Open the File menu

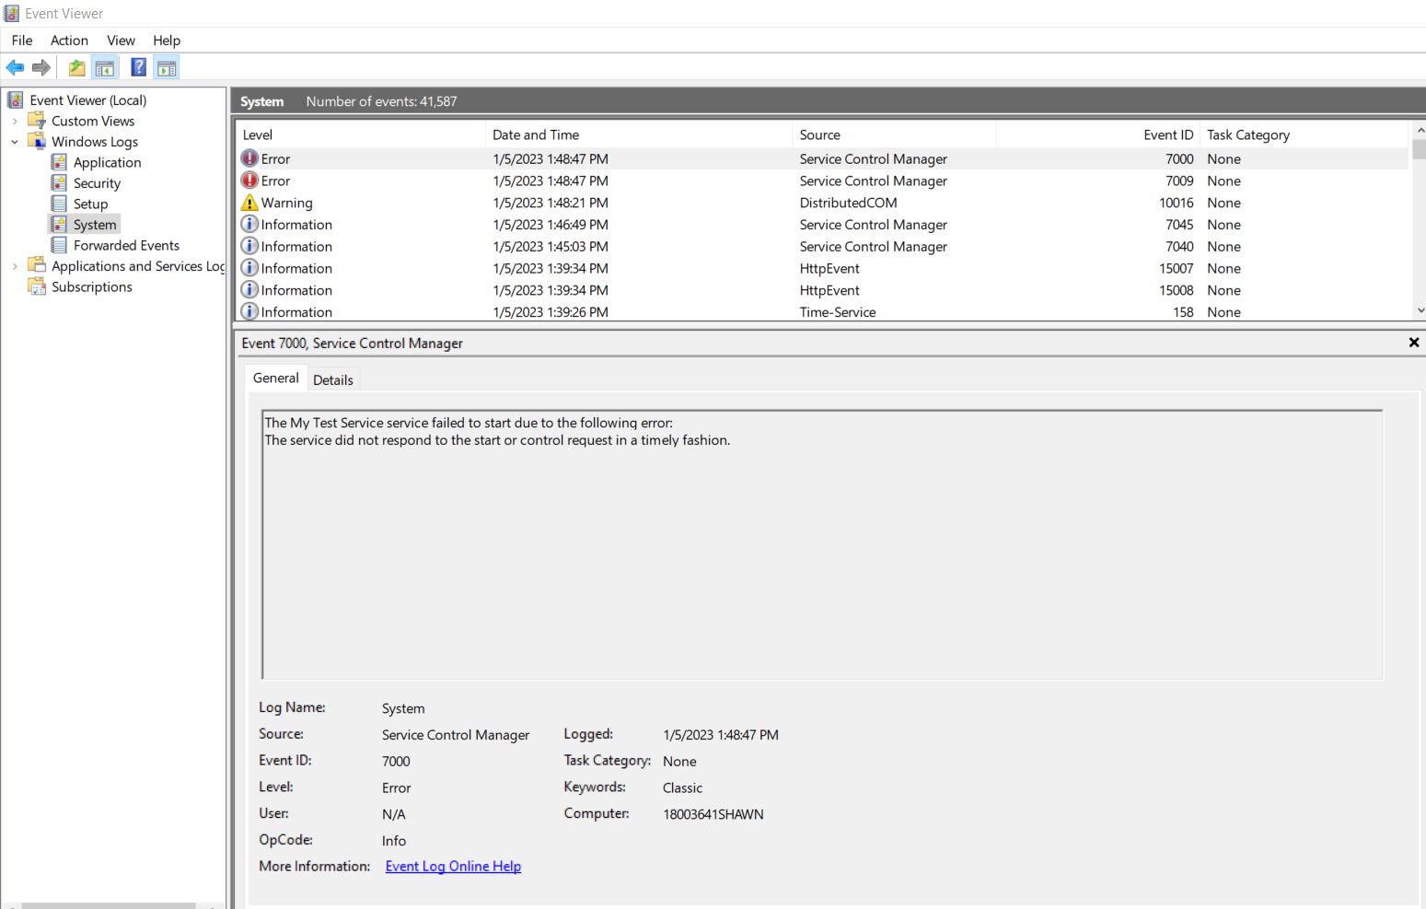(22, 41)
